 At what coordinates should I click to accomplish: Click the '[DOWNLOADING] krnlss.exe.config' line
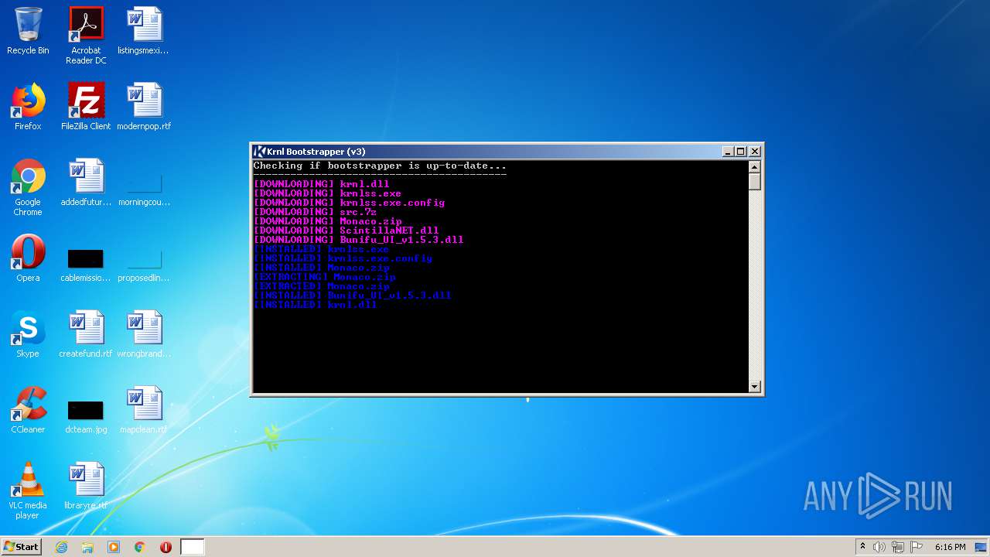pyautogui.click(x=349, y=203)
